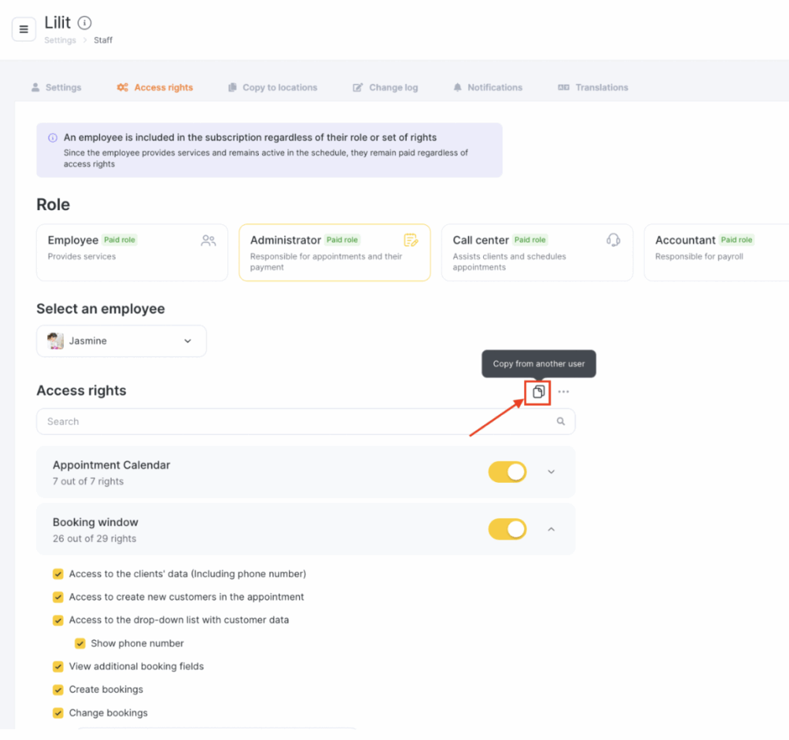The width and height of the screenshot is (789, 740).
Task: Go to Settings in the breadcrumb
Action: (60, 40)
